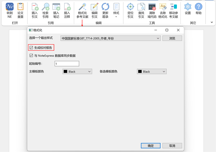Open NoteExpress via 转到NE icon
The height and width of the screenshot is (152, 216).
pos(9,11)
